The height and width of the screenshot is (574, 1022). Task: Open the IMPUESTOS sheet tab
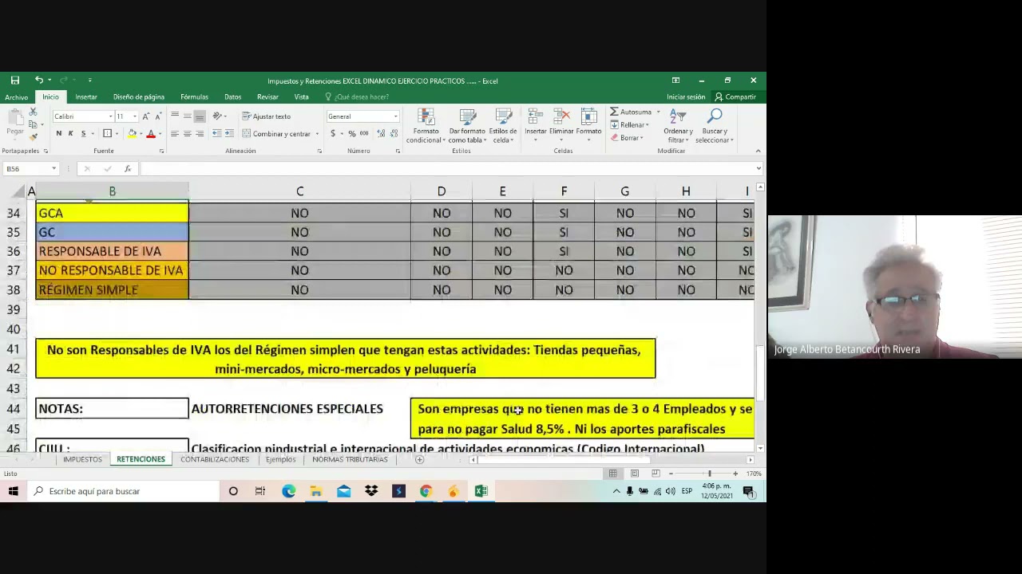click(82, 459)
